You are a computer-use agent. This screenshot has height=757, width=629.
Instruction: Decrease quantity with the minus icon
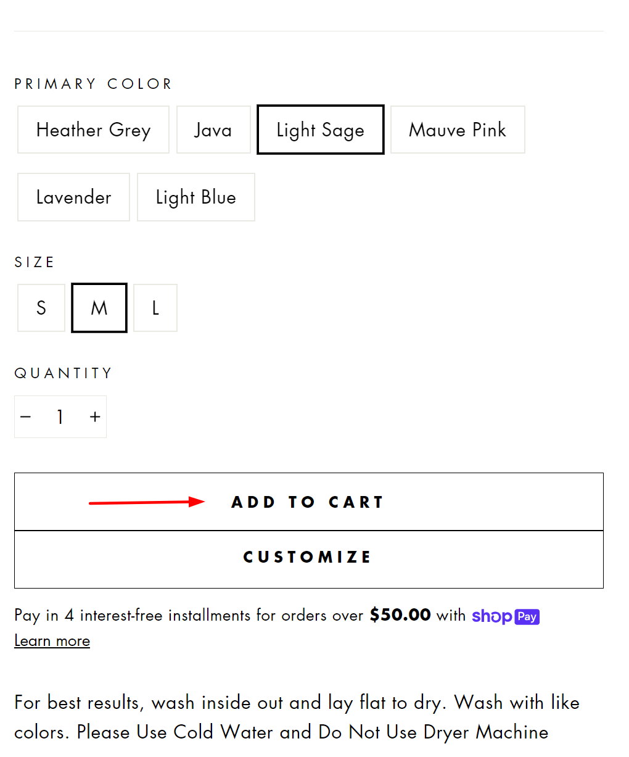26,417
